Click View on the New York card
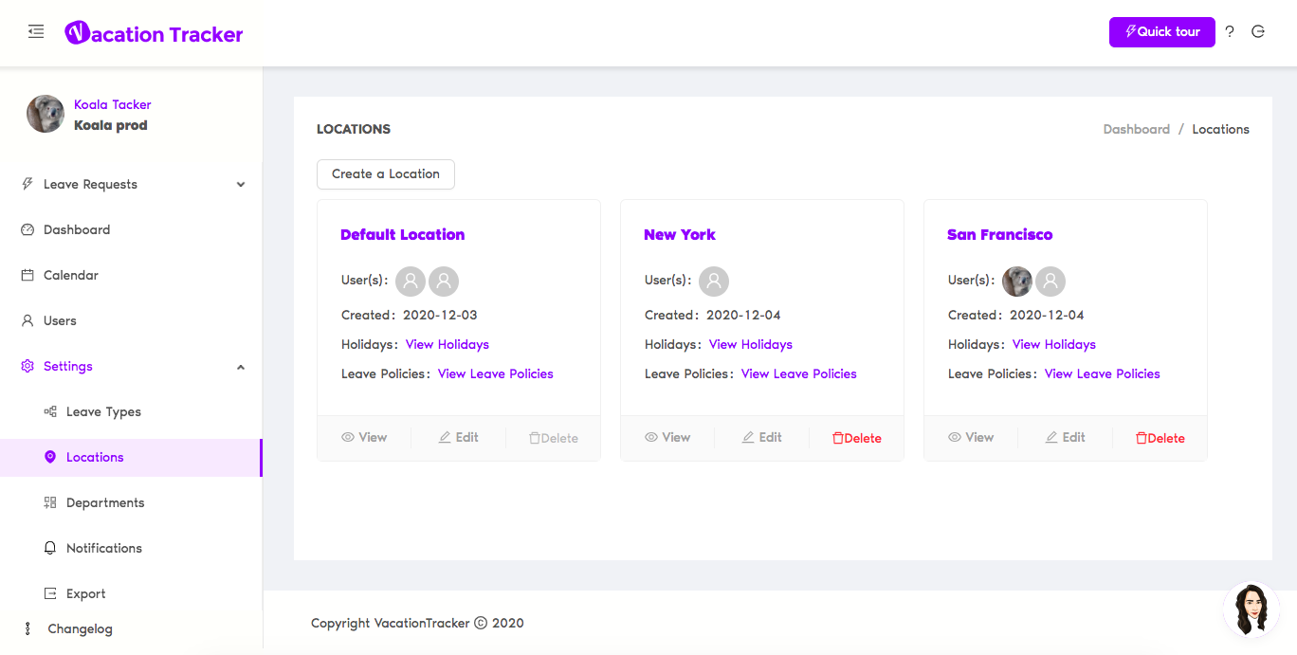 667,437
